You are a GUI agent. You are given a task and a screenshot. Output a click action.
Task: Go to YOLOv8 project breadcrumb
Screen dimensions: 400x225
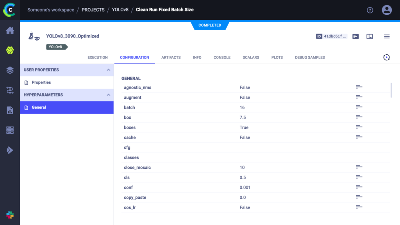[120, 10]
